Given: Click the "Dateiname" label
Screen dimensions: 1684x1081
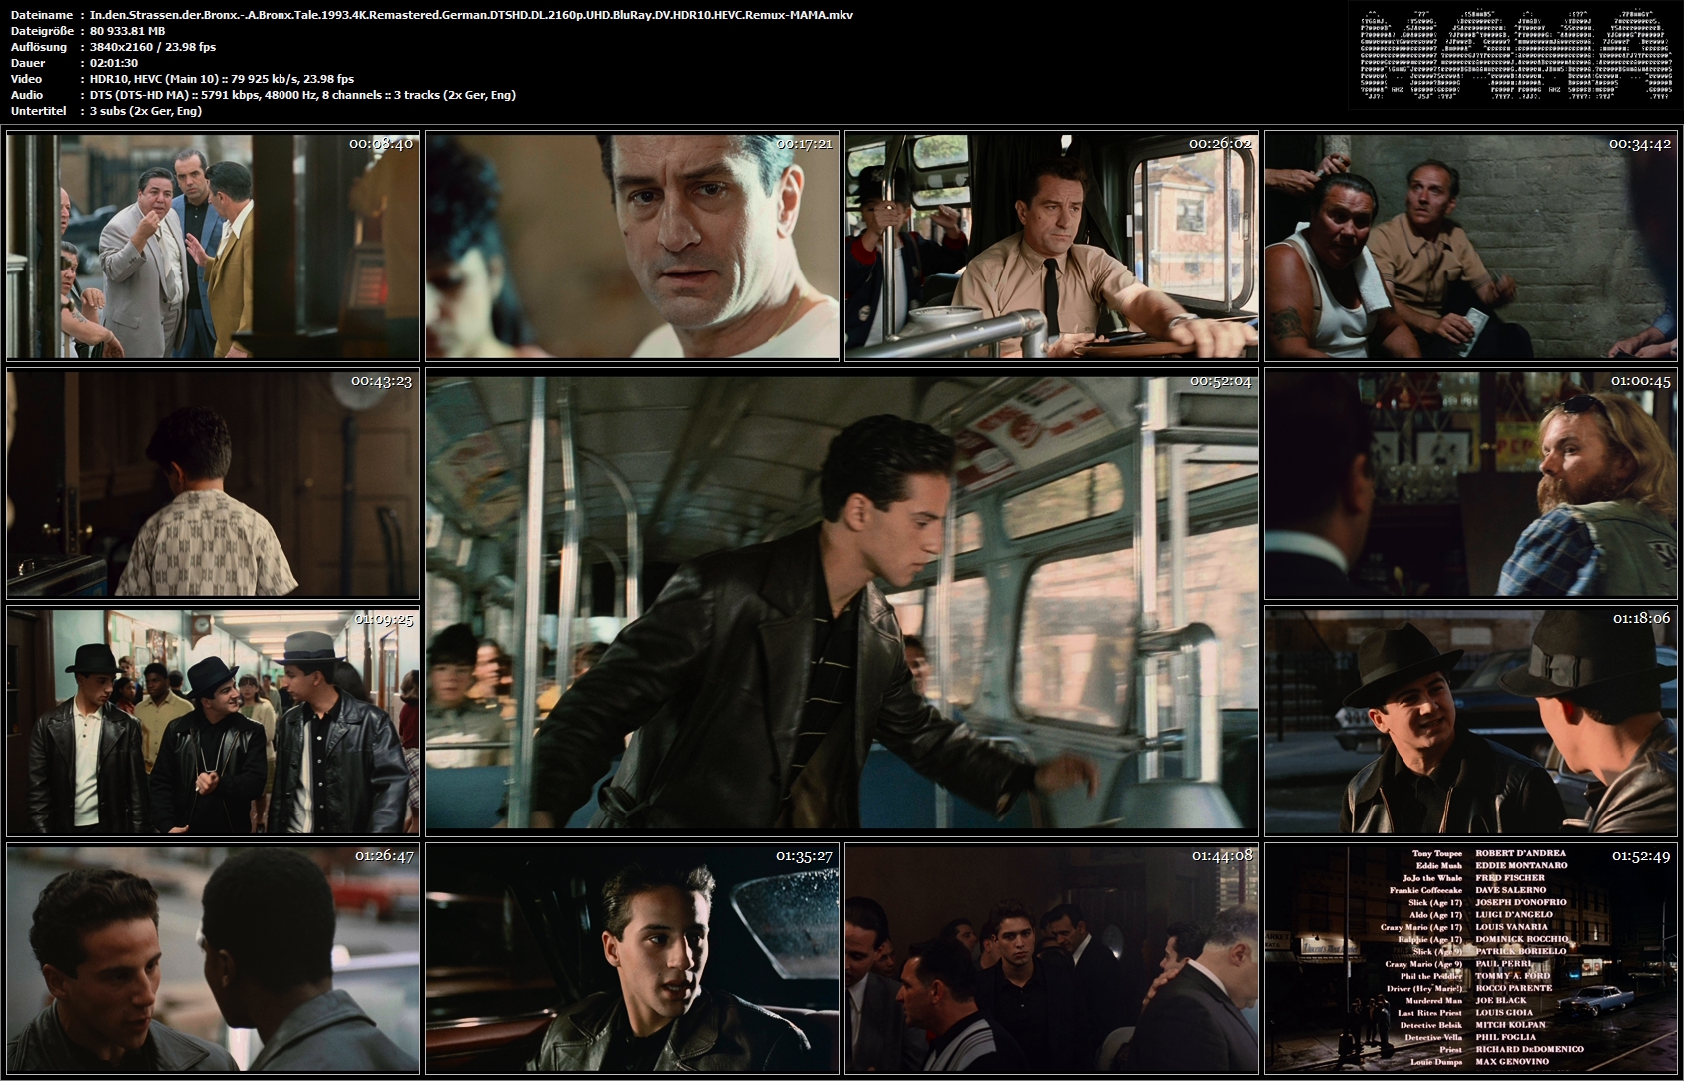Looking at the screenshot, I should [41, 15].
